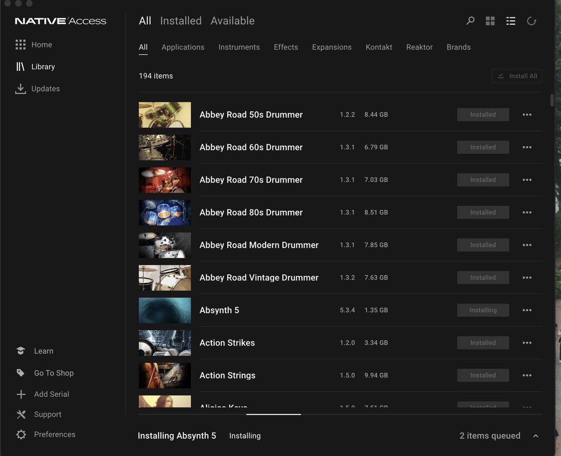Image resolution: width=561 pixels, height=456 pixels.
Task: Filter by Applications category
Action: 183,47
